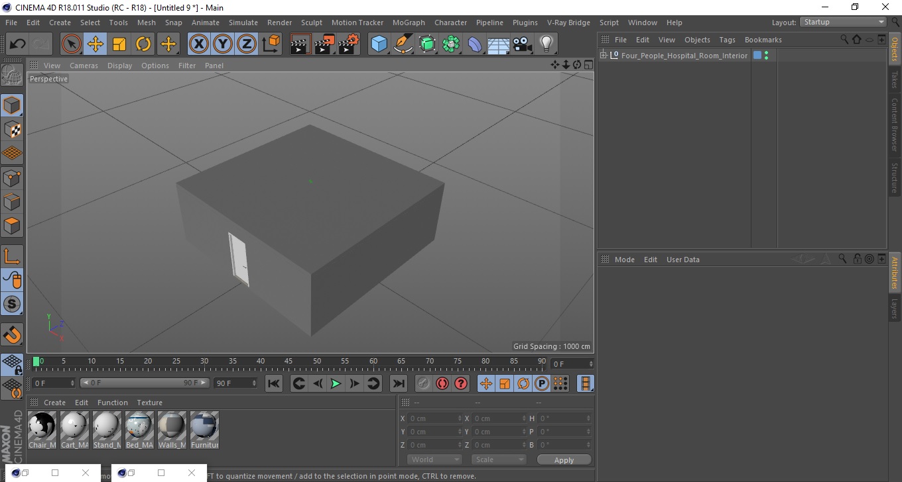Enable Axis mode in left toolbar
The image size is (902, 482).
click(12, 256)
